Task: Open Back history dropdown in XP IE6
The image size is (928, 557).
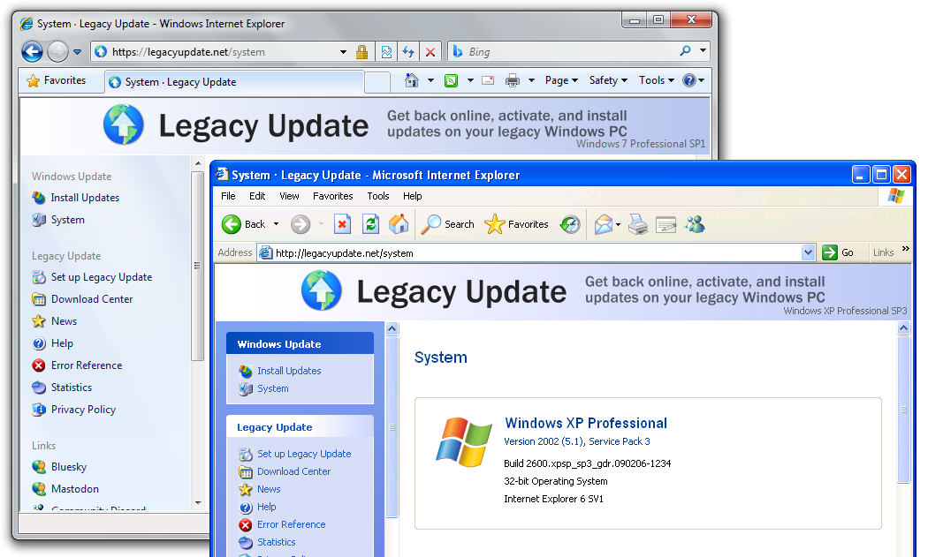Action: [x=276, y=224]
